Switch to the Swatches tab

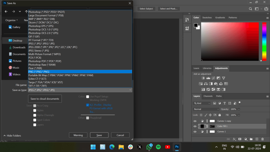pyautogui.click(x=207, y=18)
